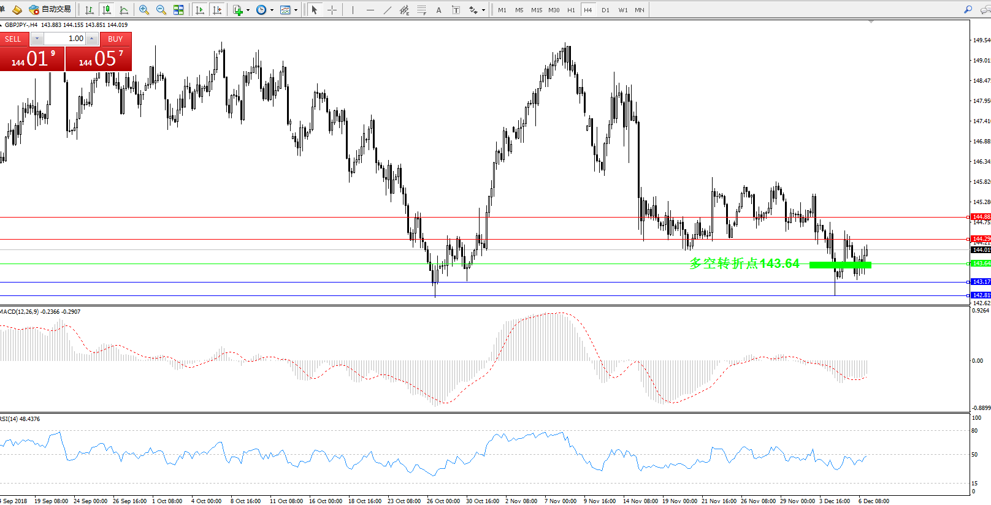The width and height of the screenshot is (991, 505).
Task: Click the red BUY button
Action: click(x=115, y=39)
